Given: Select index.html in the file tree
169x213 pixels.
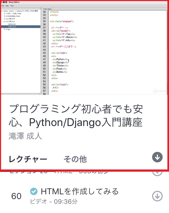Looking at the screenshot, I should tap(12, 27).
